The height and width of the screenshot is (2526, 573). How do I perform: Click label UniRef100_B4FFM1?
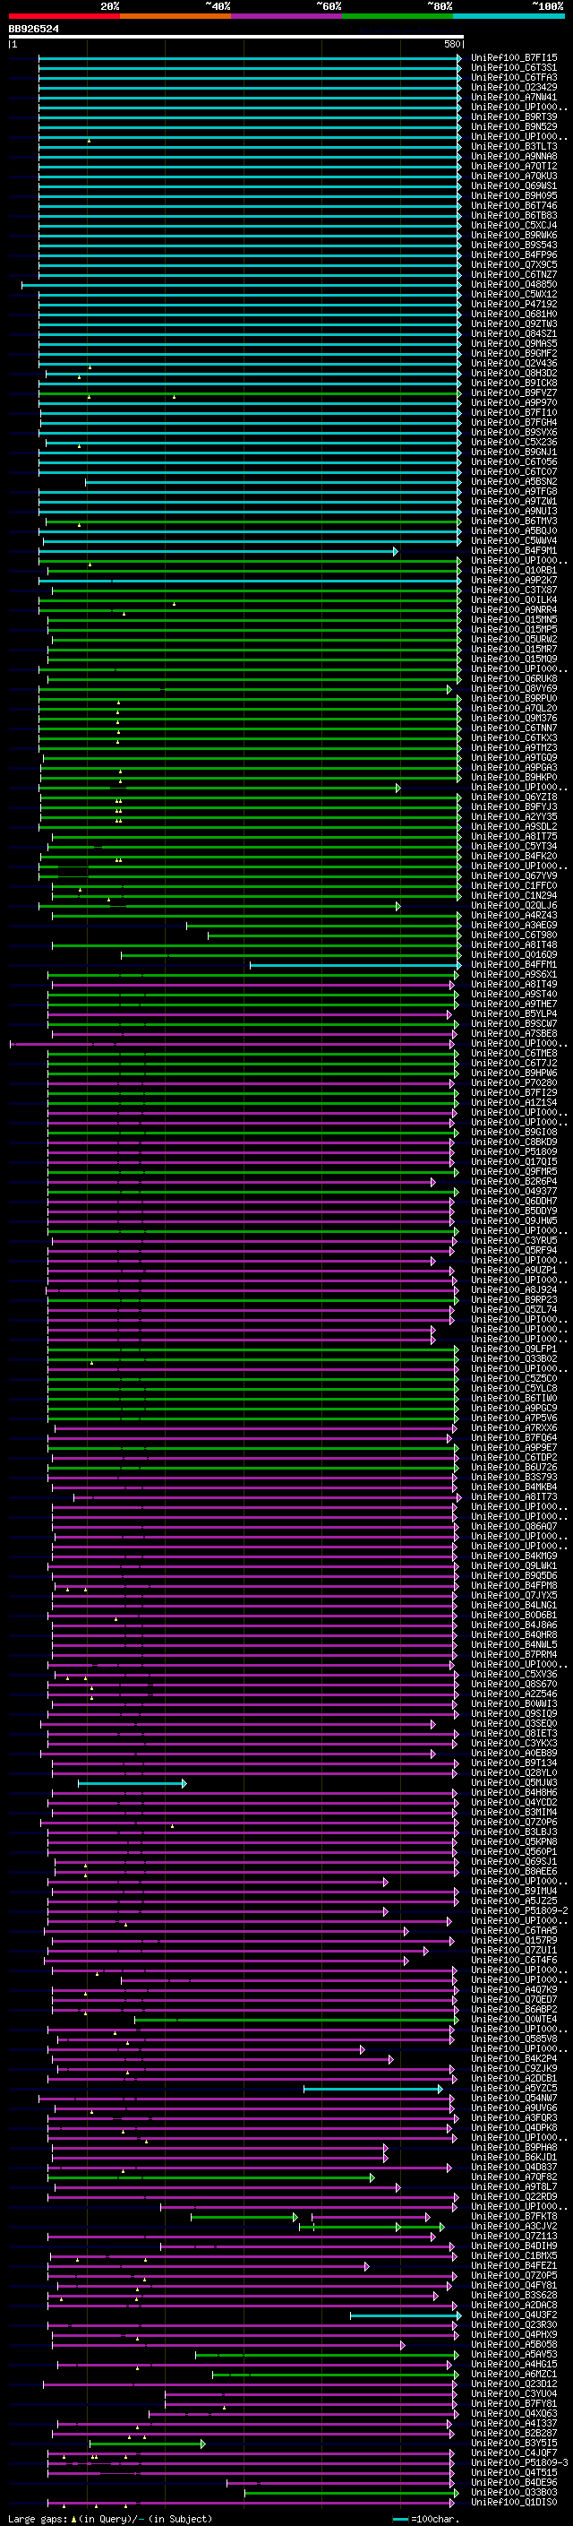pyautogui.click(x=514, y=965)
